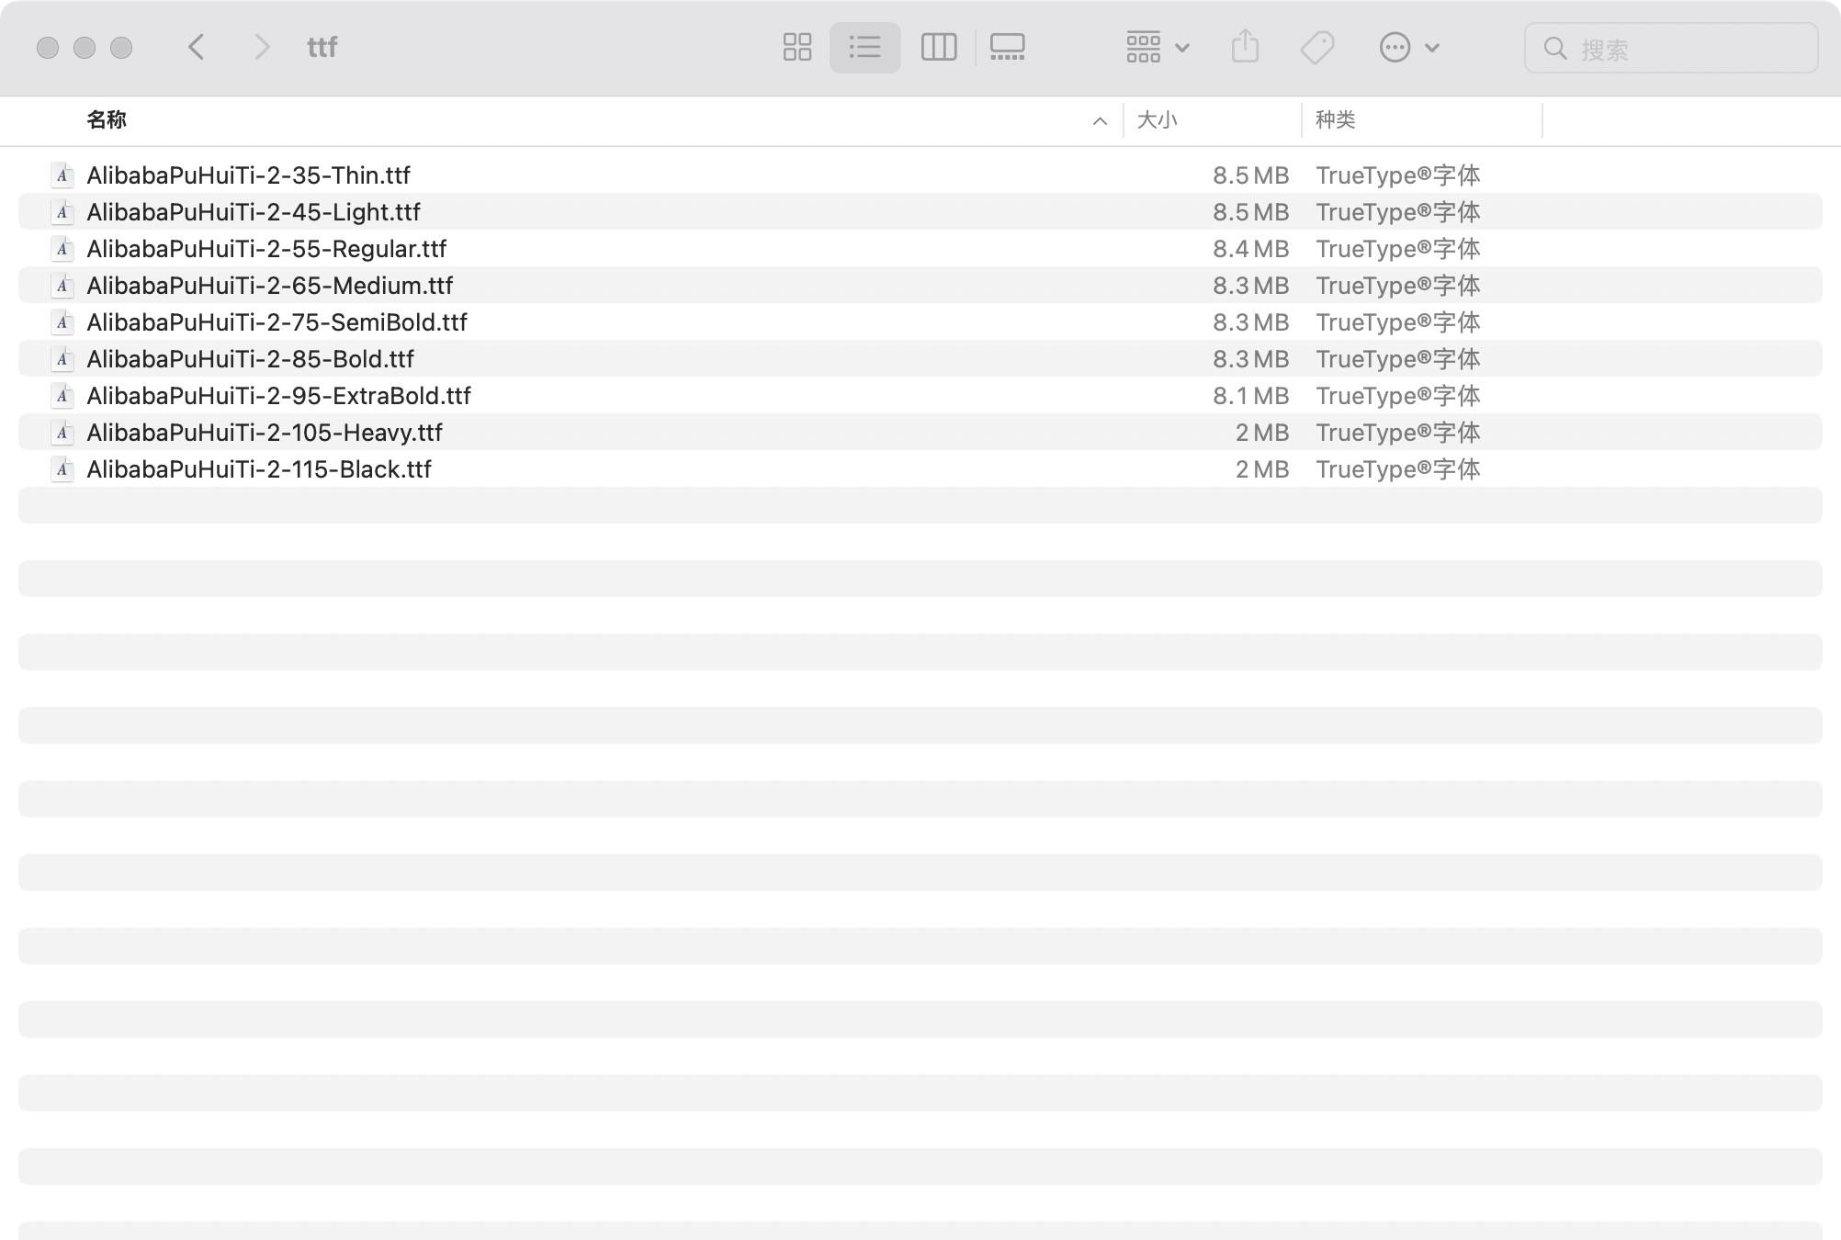Select AlibabaPuHuiTi-2-35-Thin.ttf file name
The image size is (1841, 1240).
[x=248, y=175]
